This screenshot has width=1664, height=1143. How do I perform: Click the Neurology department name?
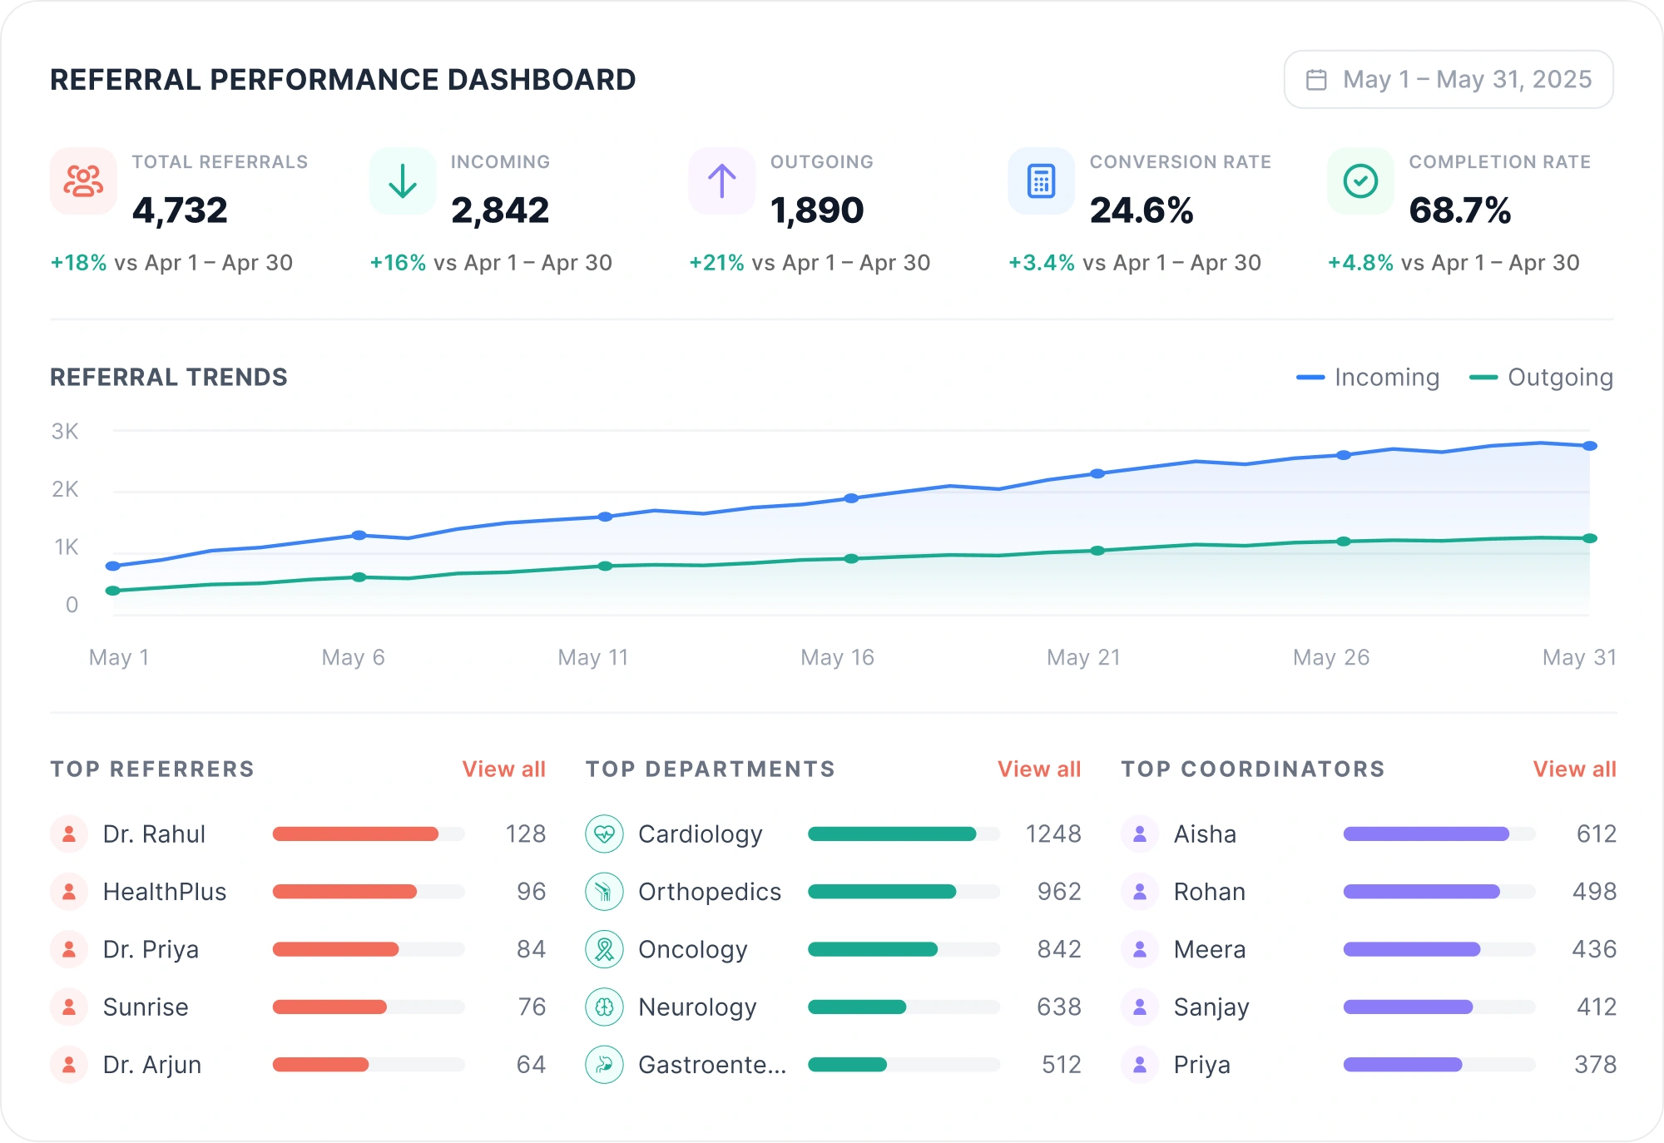click(x=697, y=1007)
